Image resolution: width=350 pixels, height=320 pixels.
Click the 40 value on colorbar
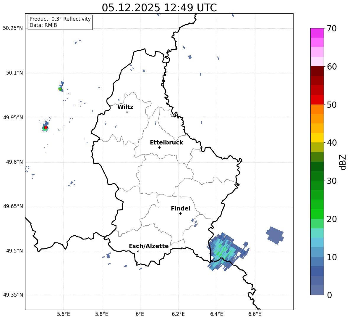(x=332, y=143)
